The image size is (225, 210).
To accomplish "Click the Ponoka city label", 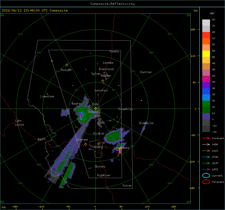I will click(114, 51).
